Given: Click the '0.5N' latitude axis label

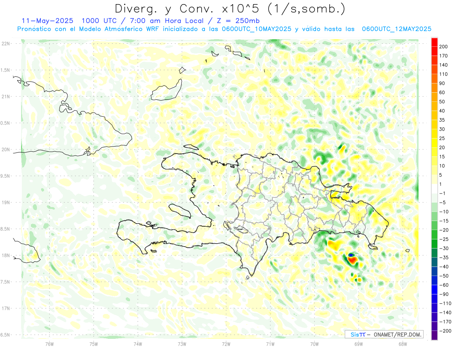Looking at the screenshot, I should (5, 123).
